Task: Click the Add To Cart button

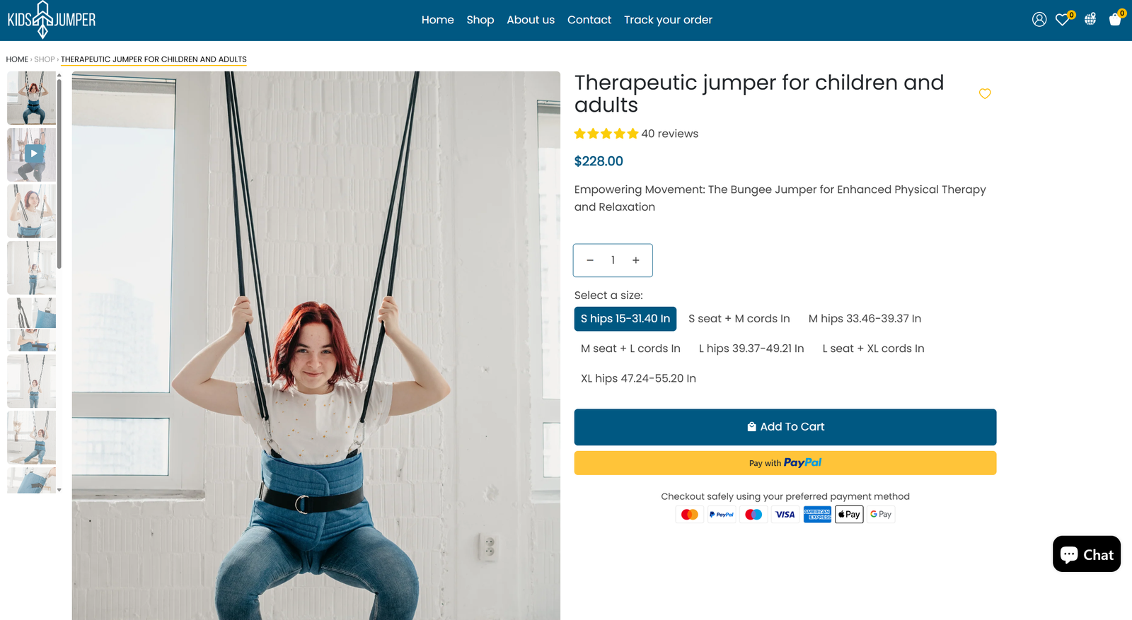Action: (x=785, y=427)
